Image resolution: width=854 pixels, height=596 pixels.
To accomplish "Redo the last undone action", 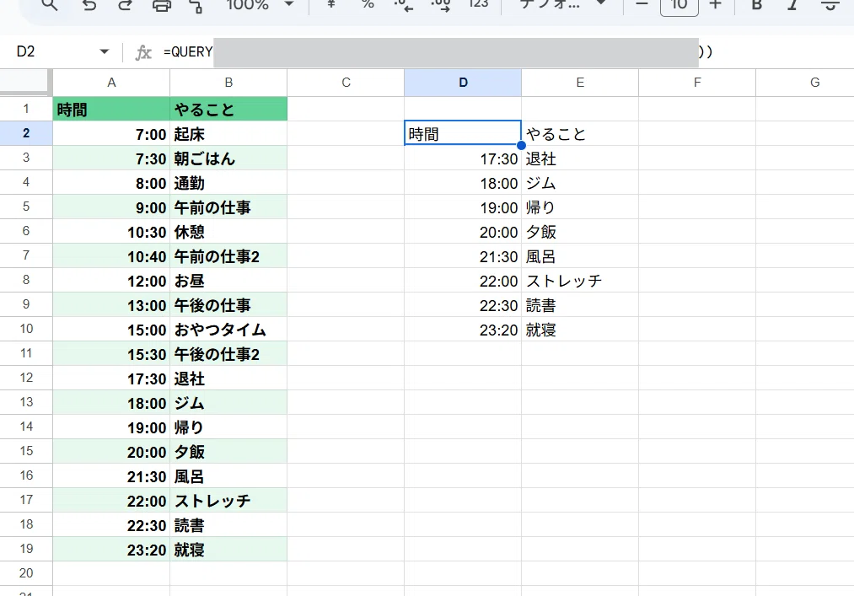I will pyautogui.click(x=126, y=5).
